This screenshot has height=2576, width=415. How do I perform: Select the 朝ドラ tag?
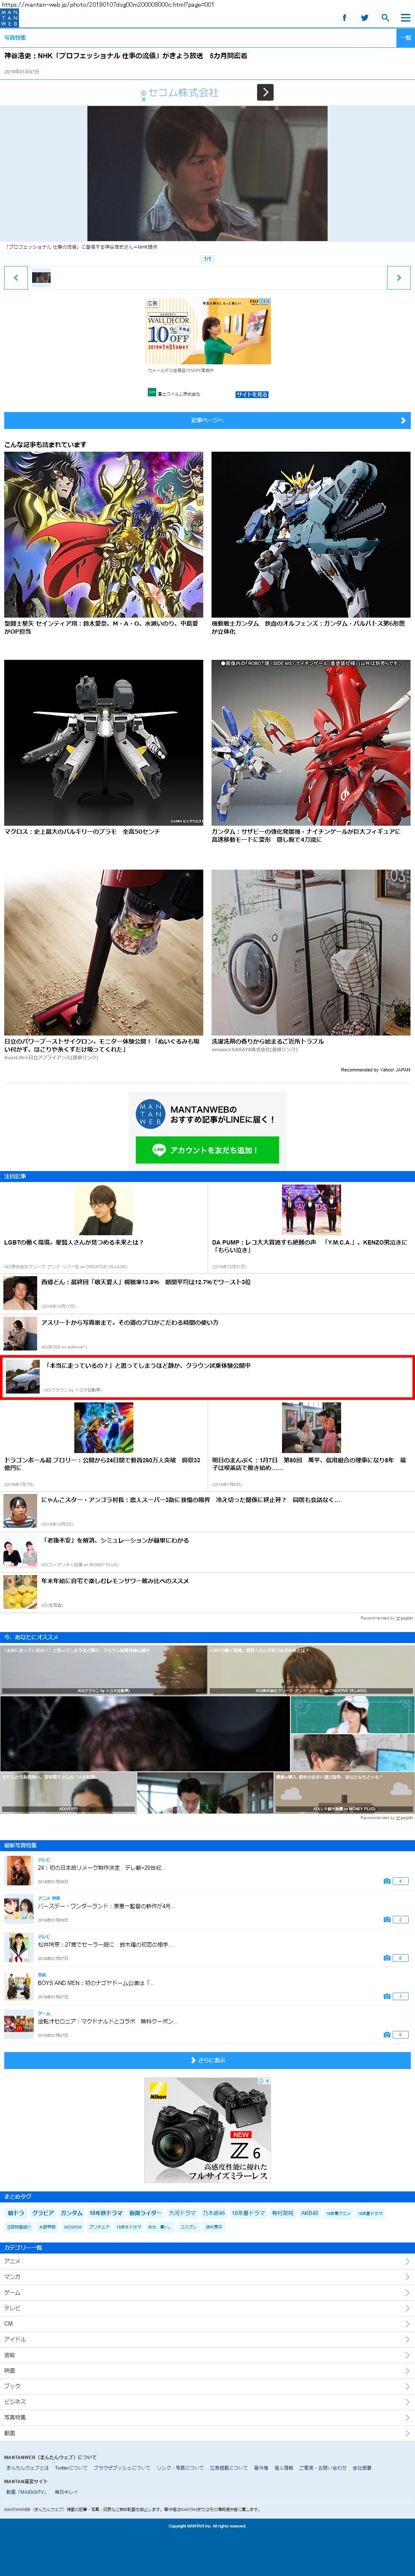pyautogui.click(x=16, y=2213)
